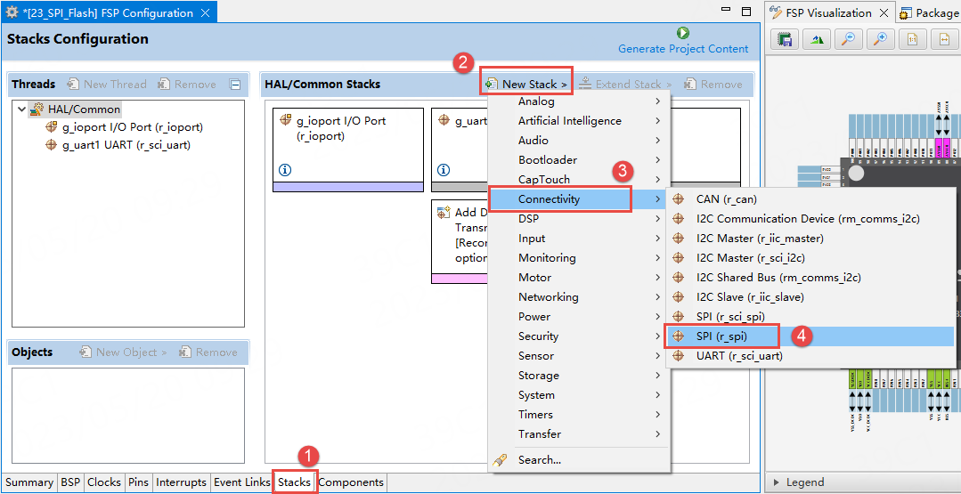Collapse the Threads panel minimize box
The width and height of the screenshot is (961, 494).
click(x=235, y=85)
